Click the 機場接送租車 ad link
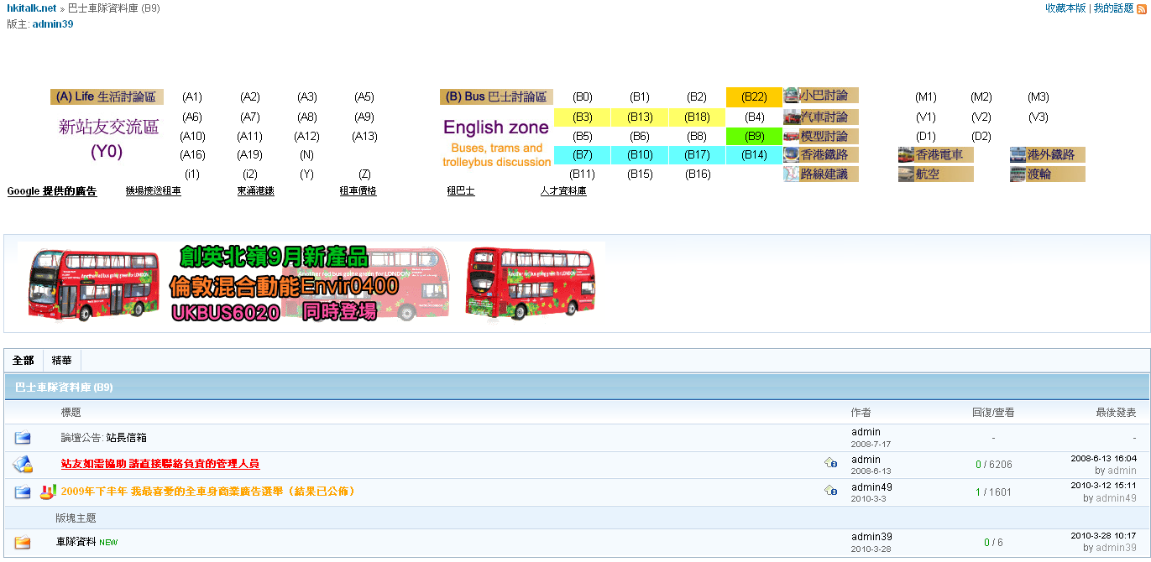Viewport: 1151px width, 562px height. pos(153,191)
